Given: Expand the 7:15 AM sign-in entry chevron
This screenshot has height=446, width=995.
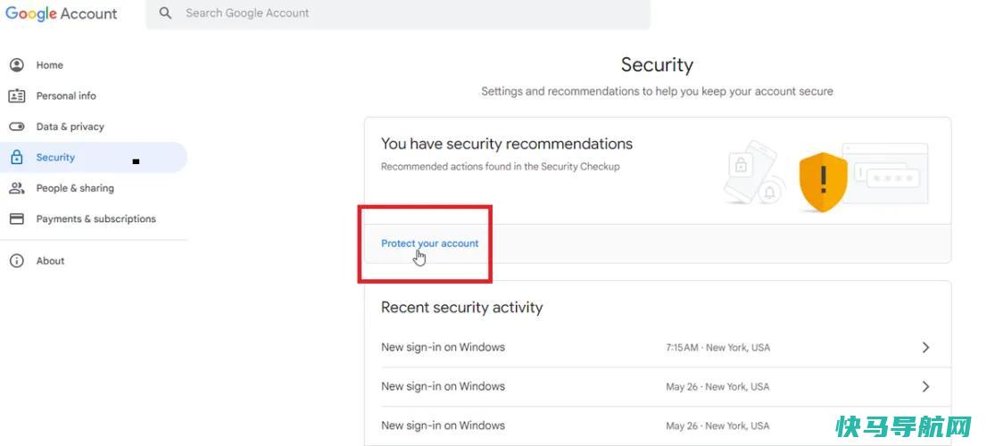Looking at the screenshot, I should tap(925, 347).
